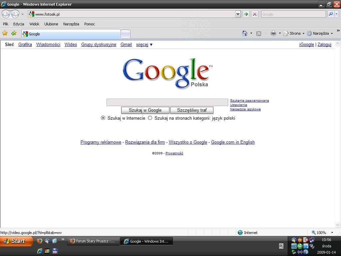Stop loading with the red X button

(254, 14)
